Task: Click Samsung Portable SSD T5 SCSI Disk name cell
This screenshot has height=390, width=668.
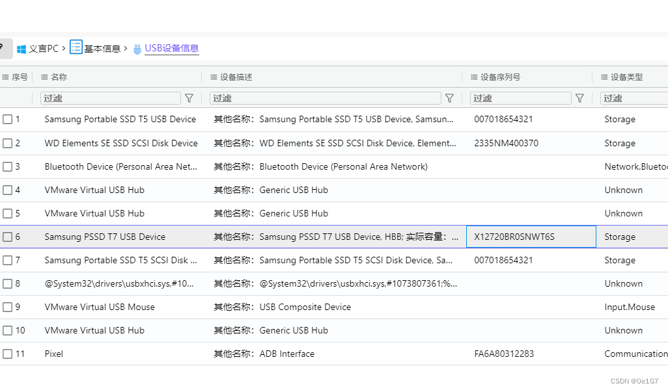Action: pos(120,260)
